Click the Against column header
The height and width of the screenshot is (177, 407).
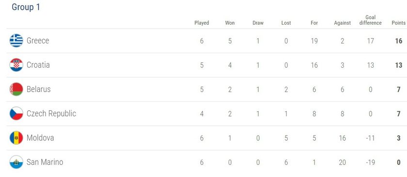343,23
